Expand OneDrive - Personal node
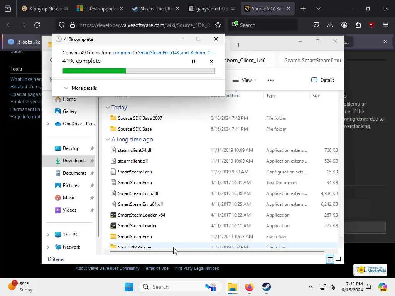395x296 pixels. [48, 124]
